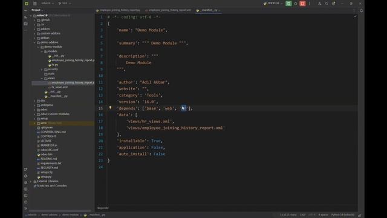Open the Project tool window folder icon
Image resolution: width=387 pixels, height=218 pixels.
26,24
